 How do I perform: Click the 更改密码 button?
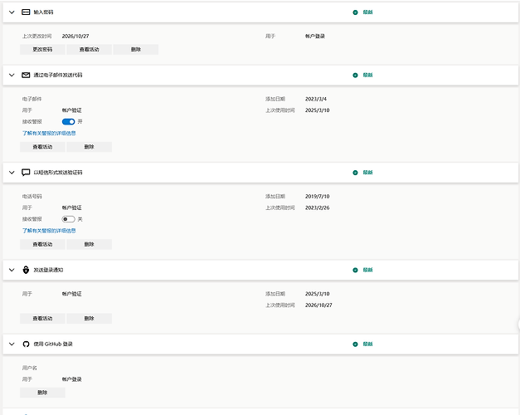click(x=42, y=50)
